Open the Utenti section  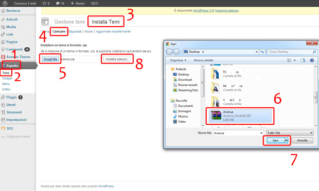11,105
